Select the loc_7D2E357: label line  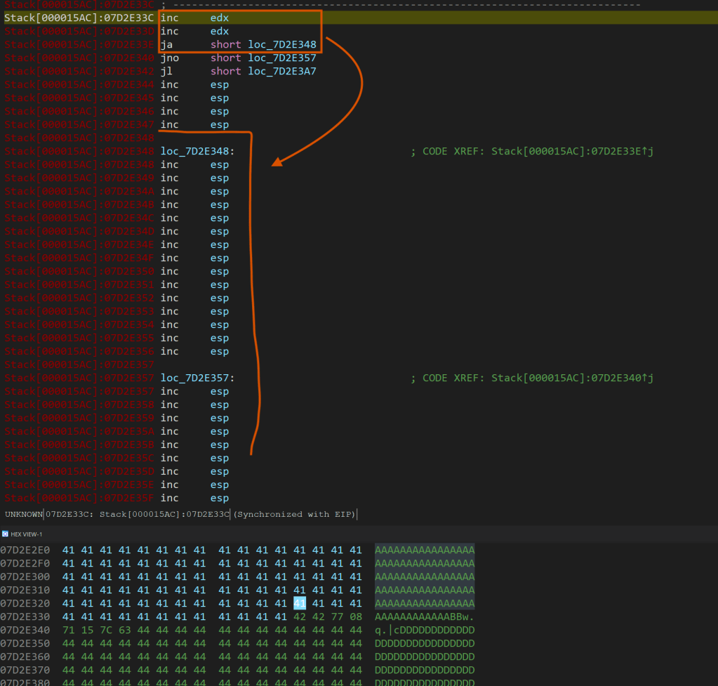pyautogui.click(x=197, y=378)
